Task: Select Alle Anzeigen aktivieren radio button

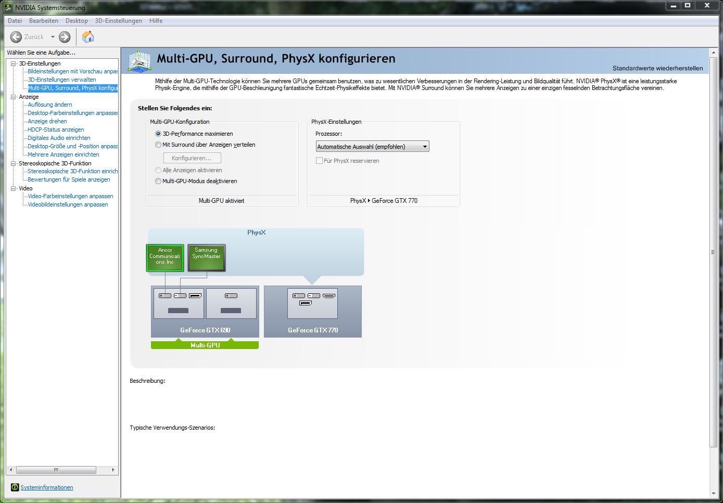Action: pyautogui.click(x=188, y=170)
